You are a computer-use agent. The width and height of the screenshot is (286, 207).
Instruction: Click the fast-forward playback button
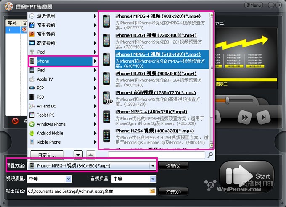tap(245, 118)
